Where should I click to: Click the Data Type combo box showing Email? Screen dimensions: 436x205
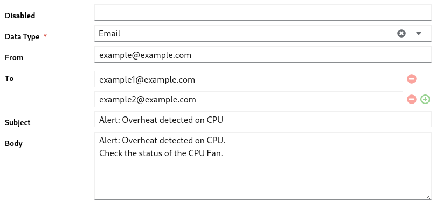click(x=263, y=33)
